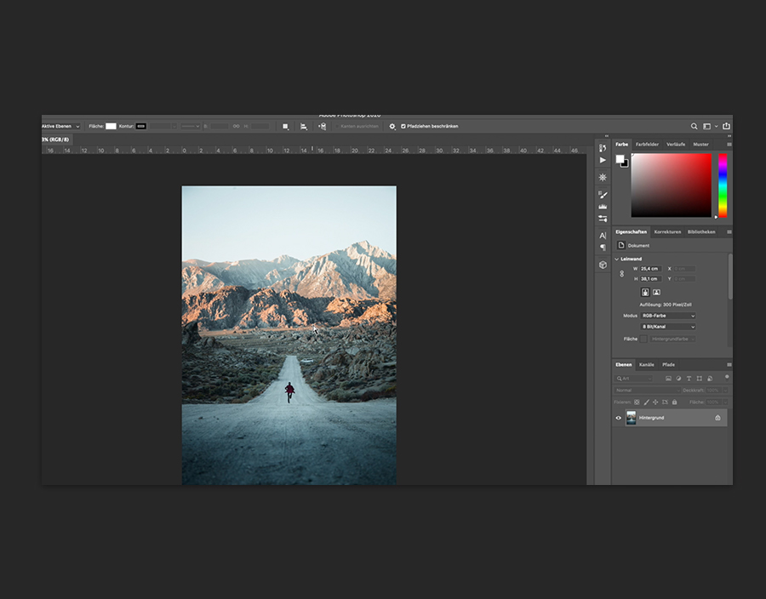
Task: Select portrait canvas orientation button
Action: [x=645, y=293]
